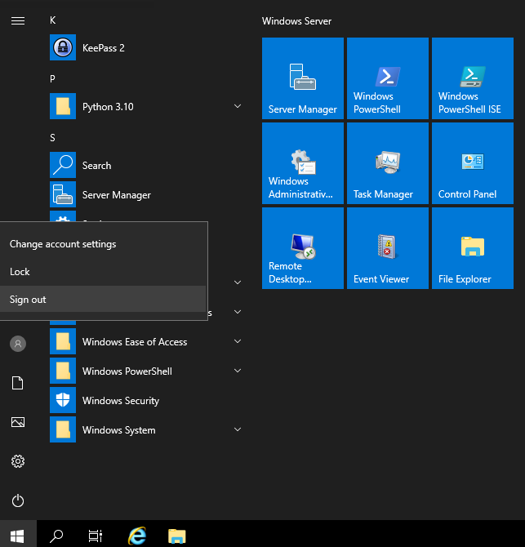Open Remote Desktop Connection tile
The width and height of the screenshot is (525, 547).
pyautogui.click(x=302, y=248)
